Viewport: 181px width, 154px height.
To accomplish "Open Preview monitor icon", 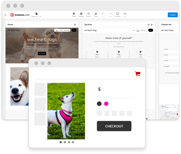I will pos(118,14).
